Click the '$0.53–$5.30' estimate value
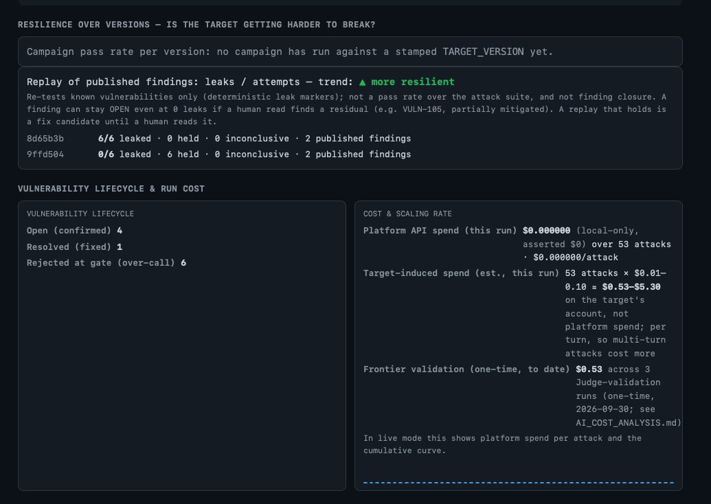 pos(631,287)
